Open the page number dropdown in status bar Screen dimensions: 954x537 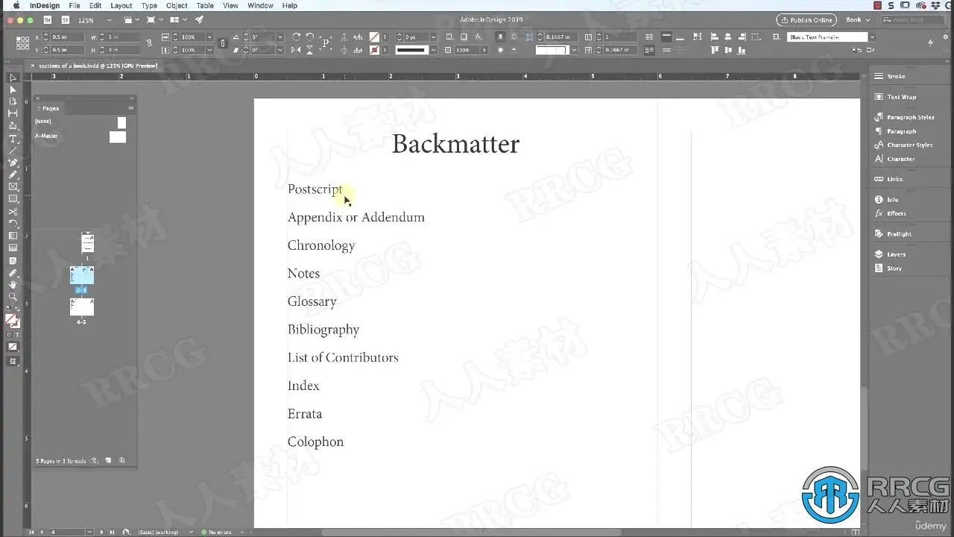(x=89, y=532)
